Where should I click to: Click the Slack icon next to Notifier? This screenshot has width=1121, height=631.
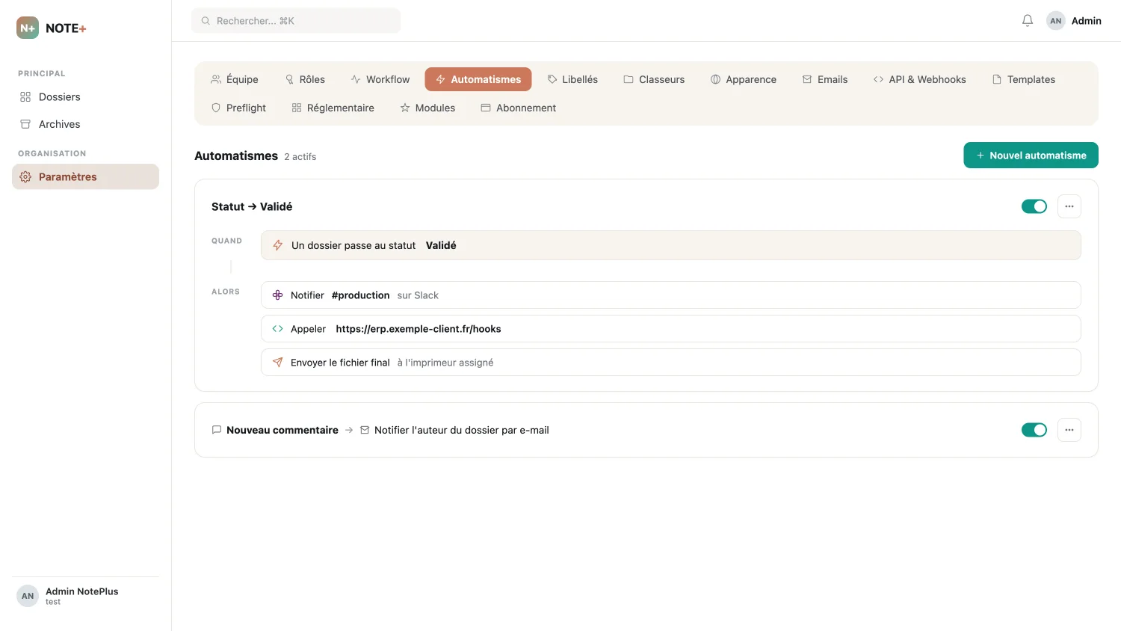[x=277, y=295]
